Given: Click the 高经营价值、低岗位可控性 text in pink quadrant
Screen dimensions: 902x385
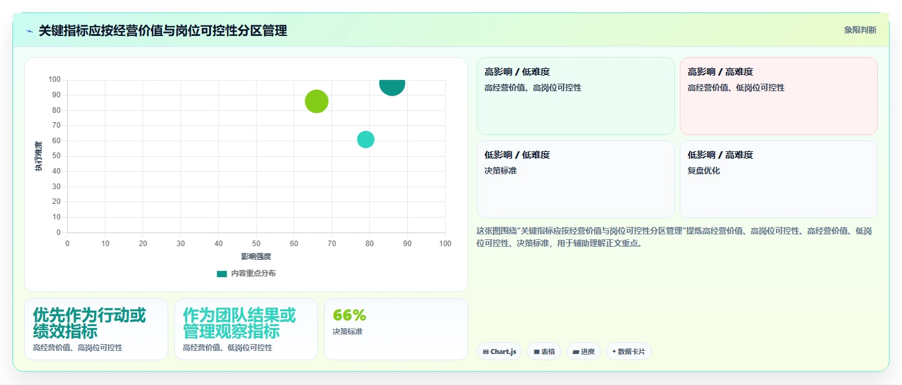Looking at the screenshot, I should (x=736, y=87).
